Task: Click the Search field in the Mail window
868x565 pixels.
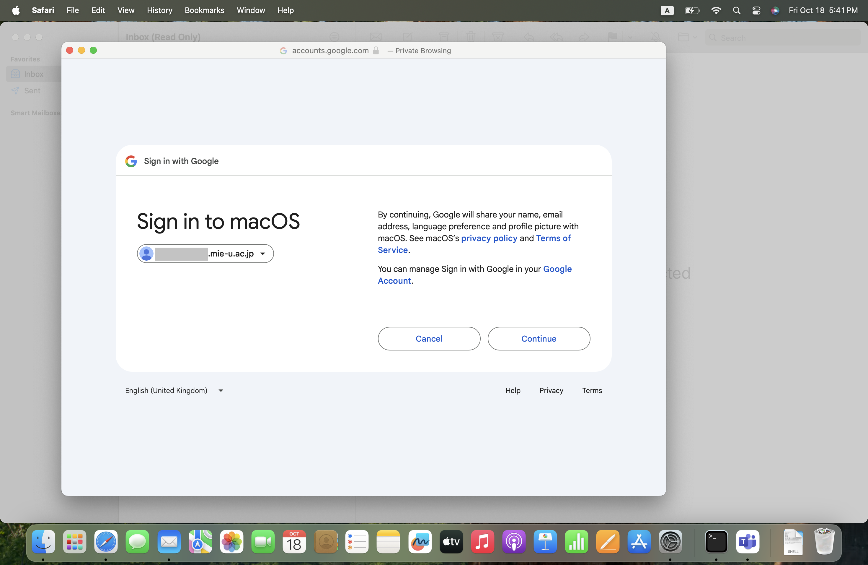Action: (782, 38)
